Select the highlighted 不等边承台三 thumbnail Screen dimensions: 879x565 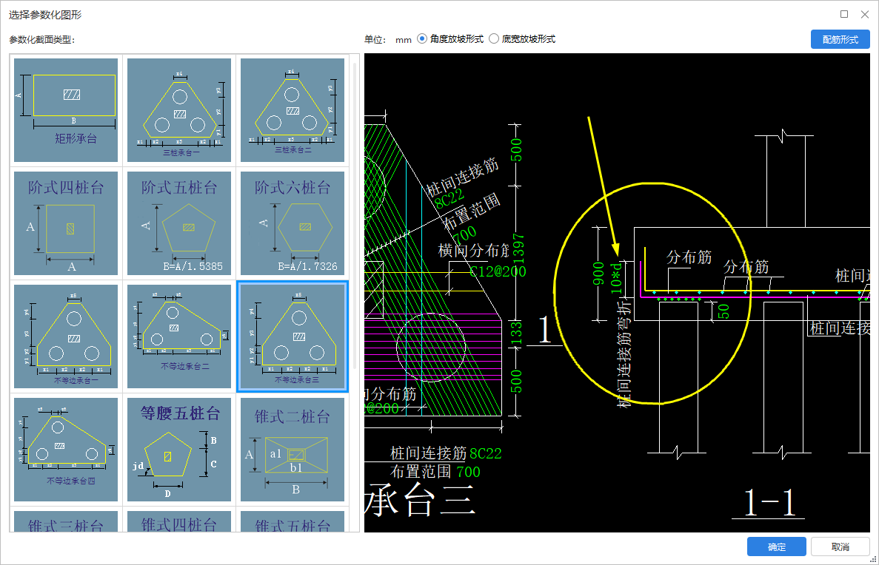tap(292, 336)
